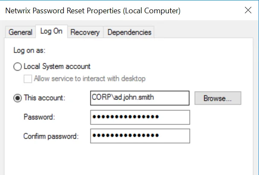This screenshot has height=175, width=259.
Task: Click the 'This account:' label text
Action: 45,98
